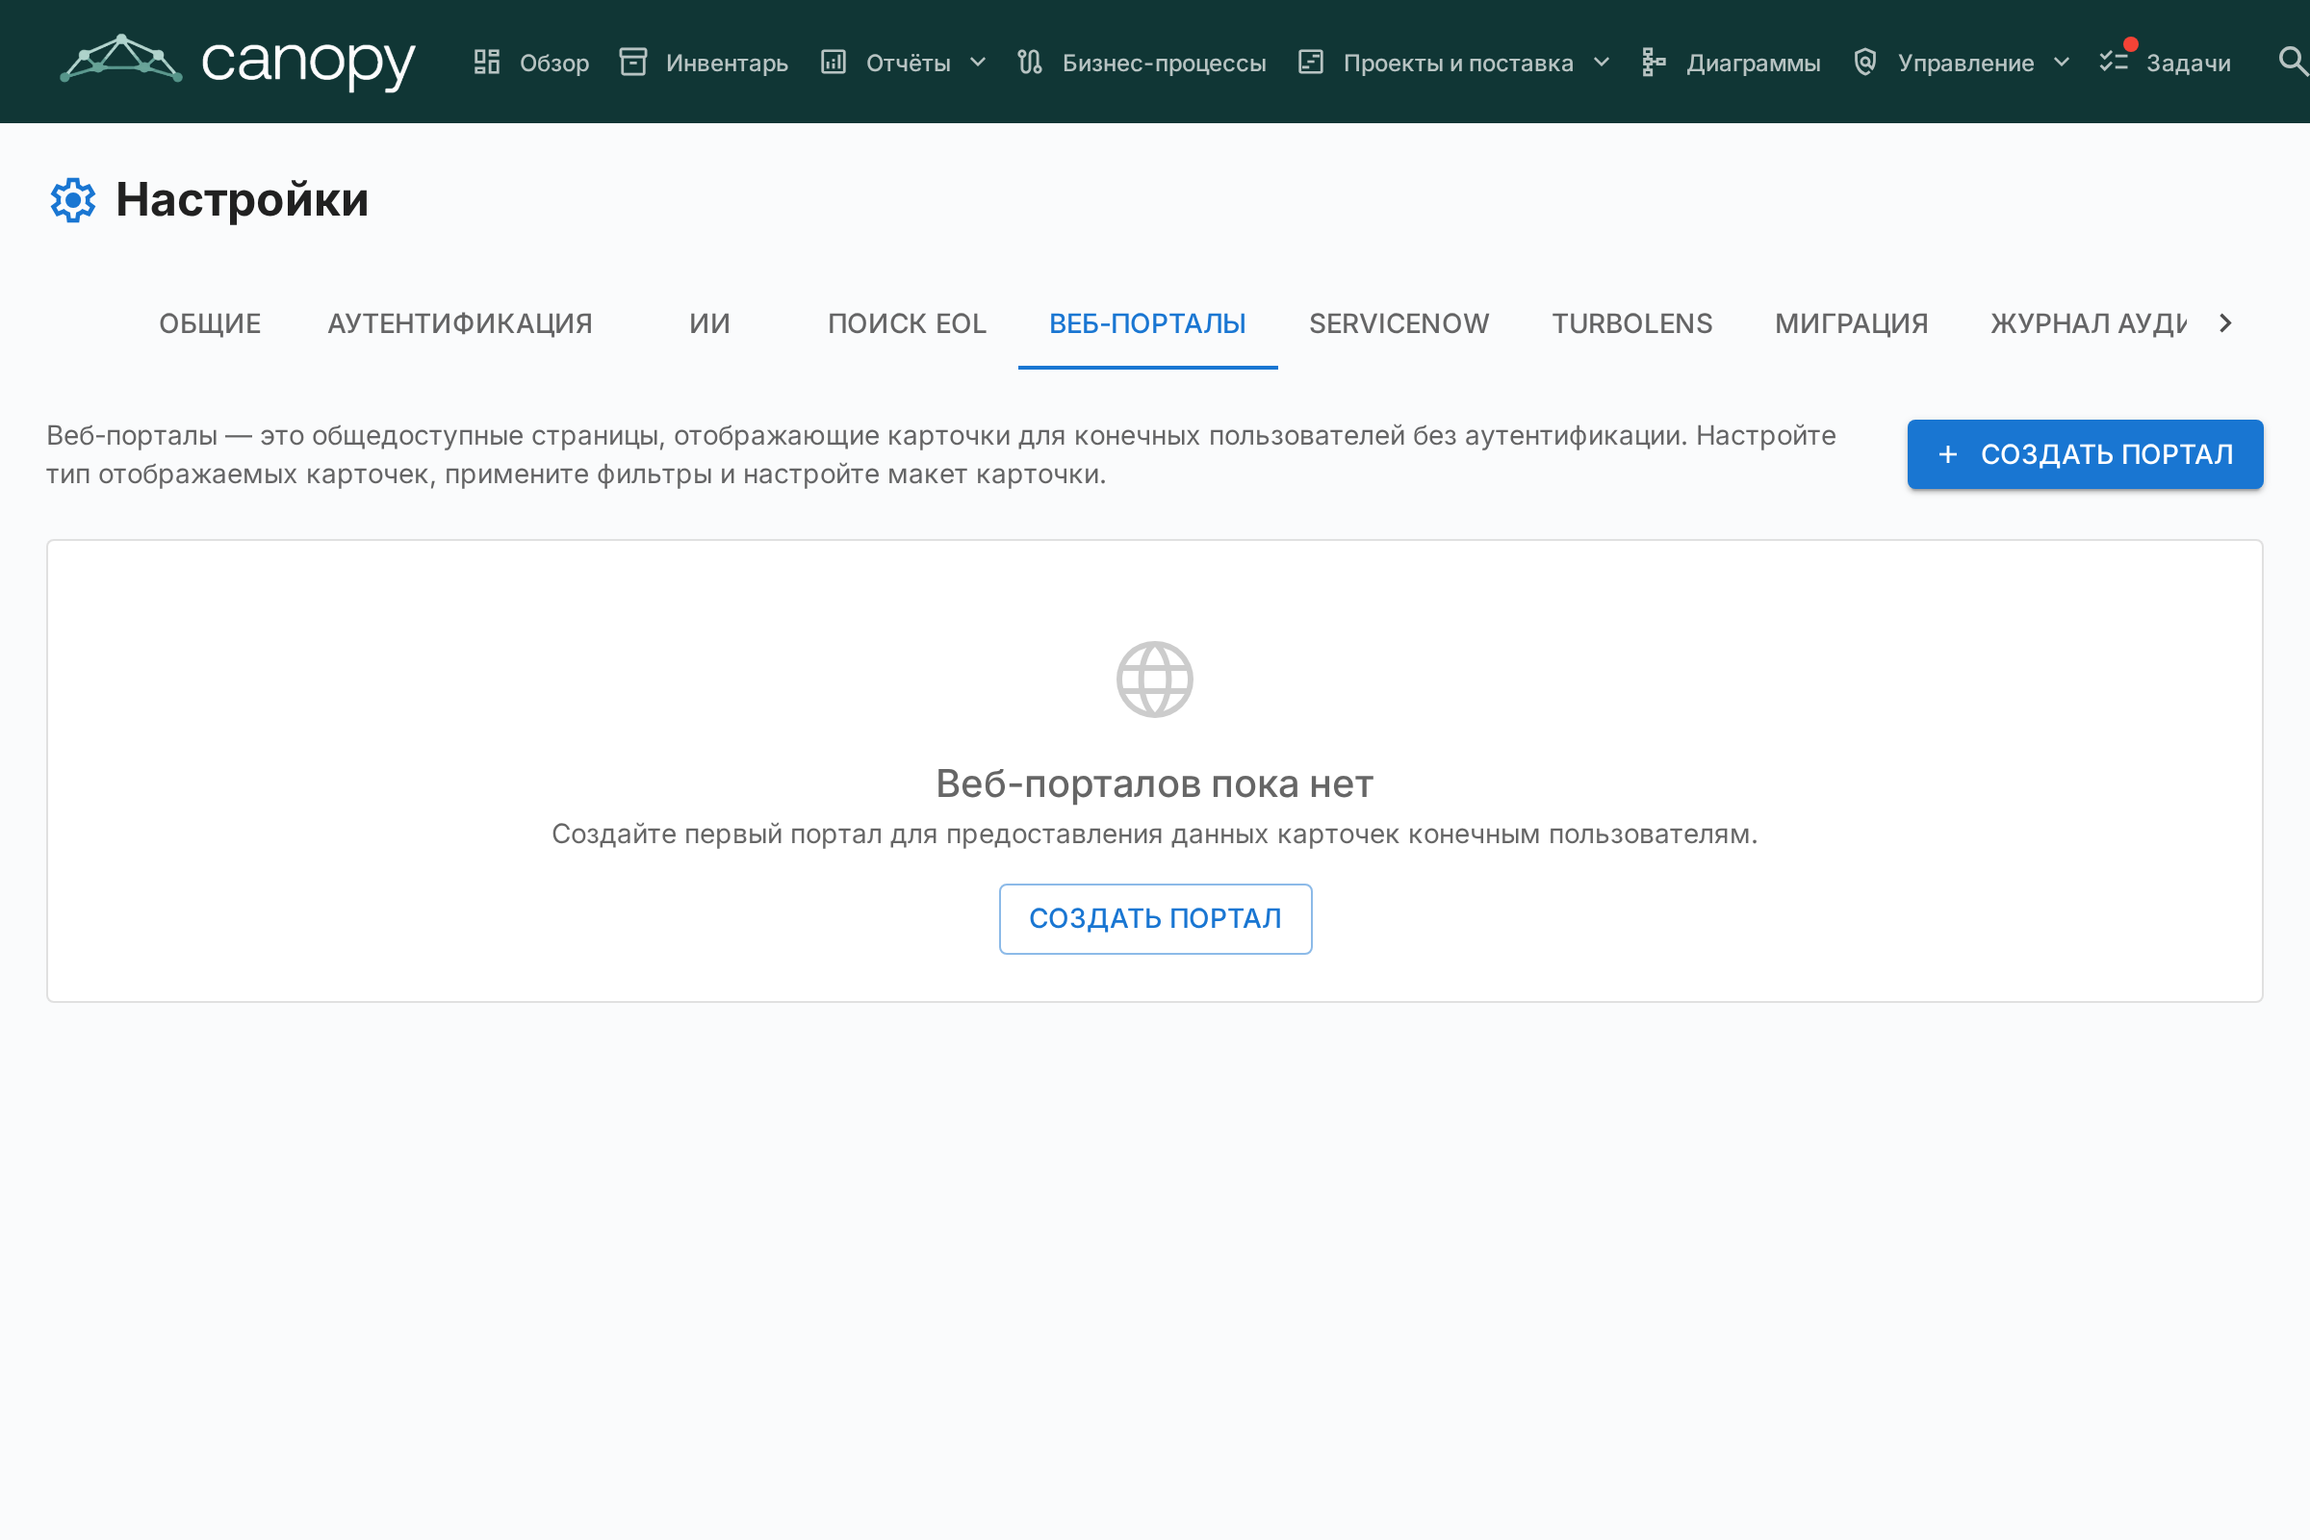Image resolution: width=2310 pixels, height=1540 pixels.
Task: Click the Управление shield icon
Action: coord(1865,62)
